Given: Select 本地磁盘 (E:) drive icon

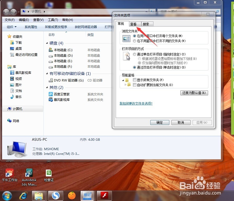Looking at the screenshot, I should point(51,61).
